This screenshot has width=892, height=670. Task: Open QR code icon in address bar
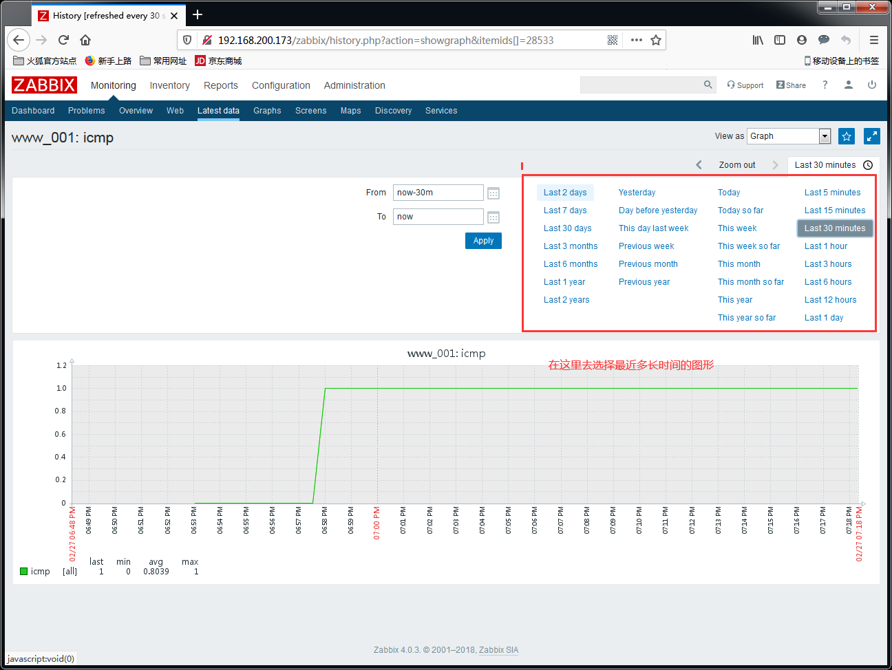pyautogui.click(x=613, y=40)
